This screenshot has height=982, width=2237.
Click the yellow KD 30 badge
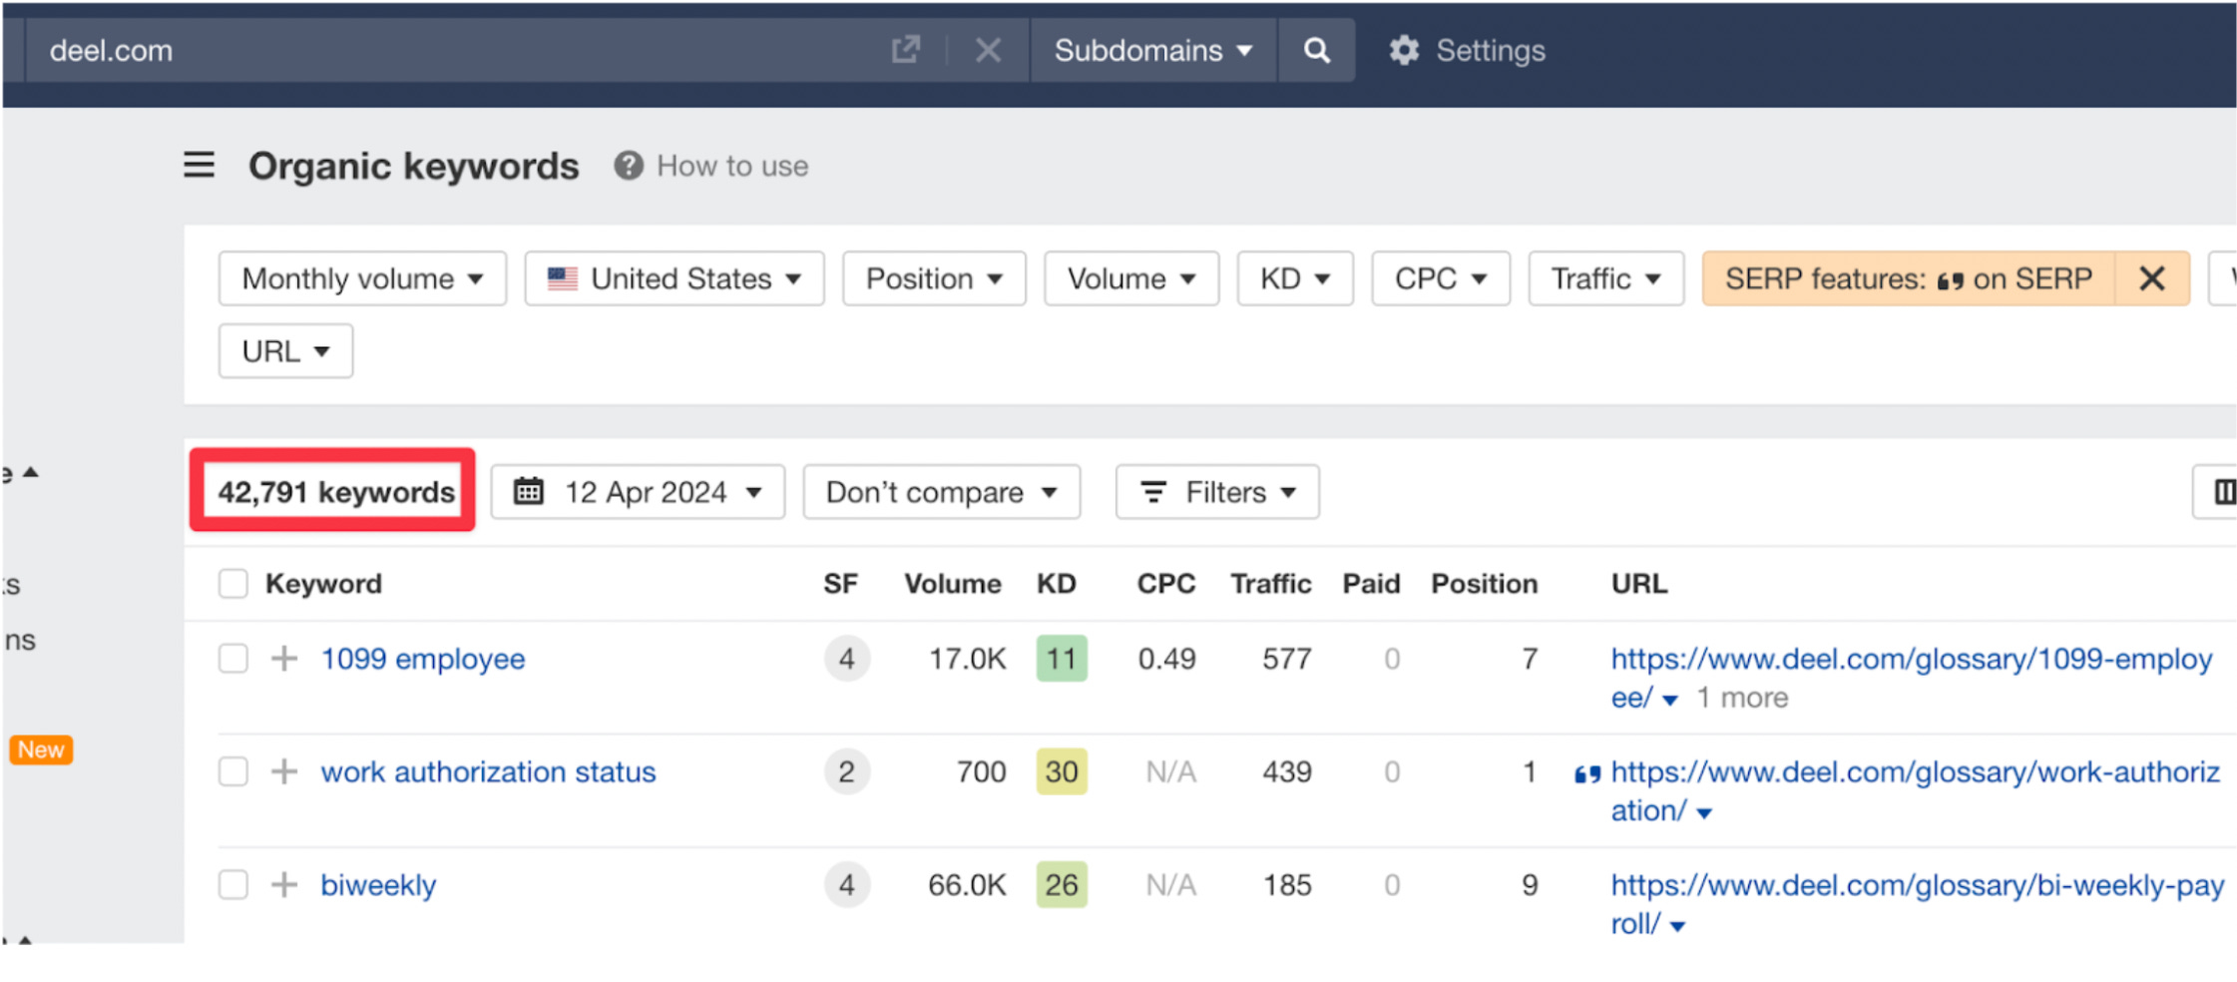point(1062,771)
